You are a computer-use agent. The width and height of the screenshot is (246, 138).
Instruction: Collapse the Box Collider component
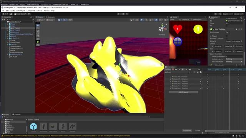pyautogui.click(x=209, y=29)
